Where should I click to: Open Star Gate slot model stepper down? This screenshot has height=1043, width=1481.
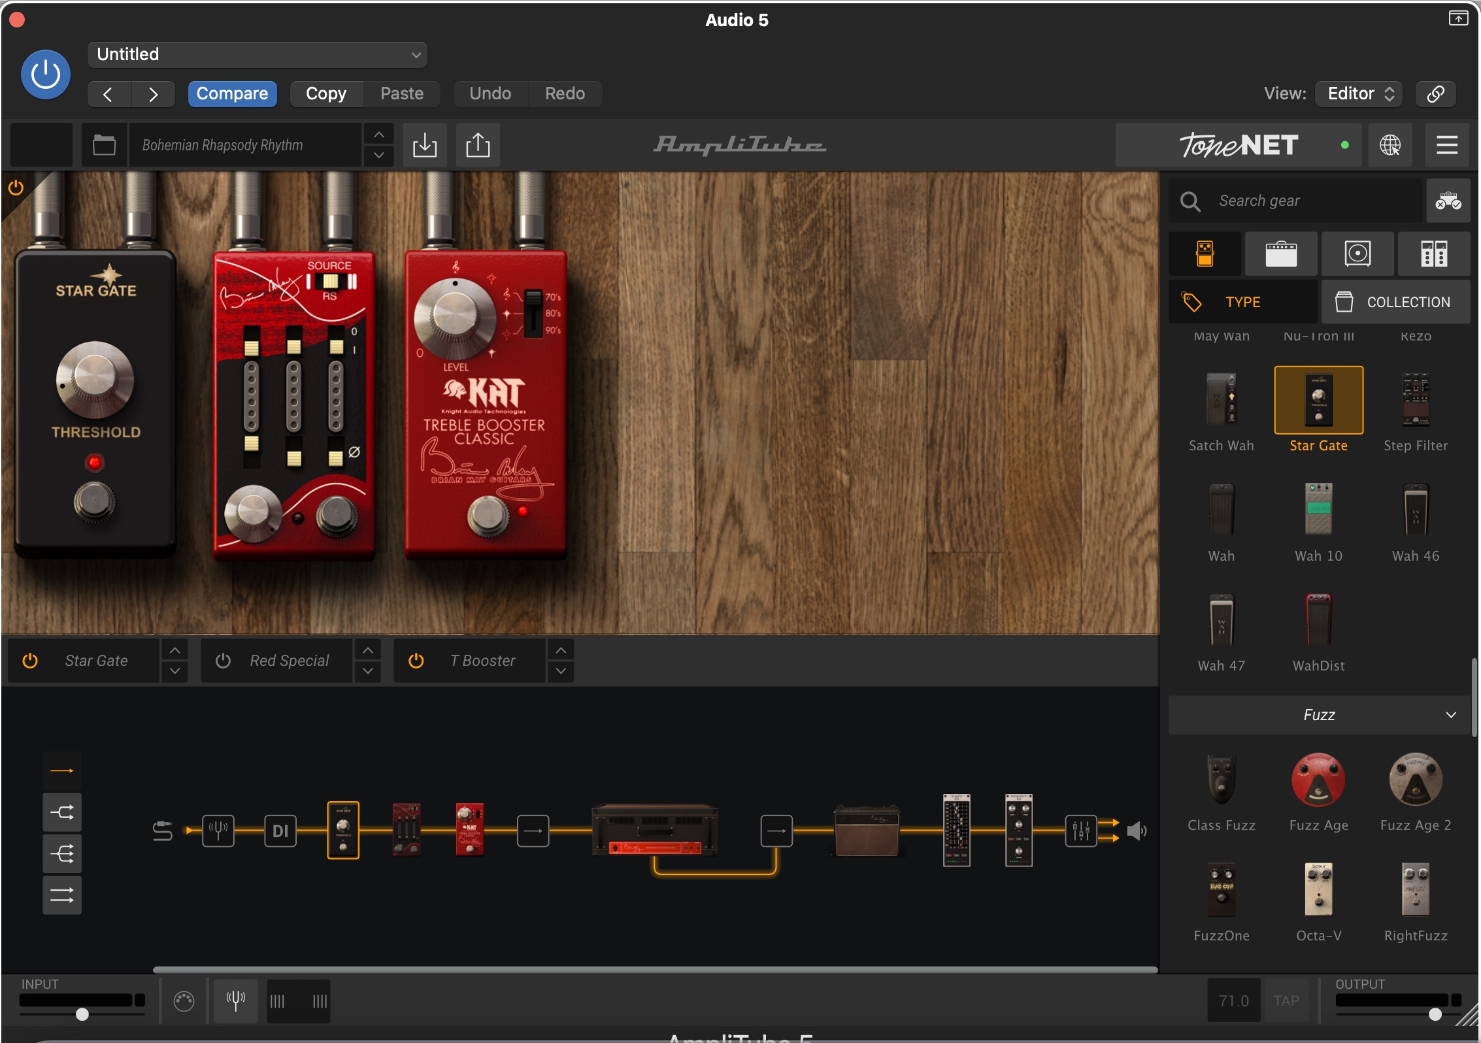pos(175,671)
